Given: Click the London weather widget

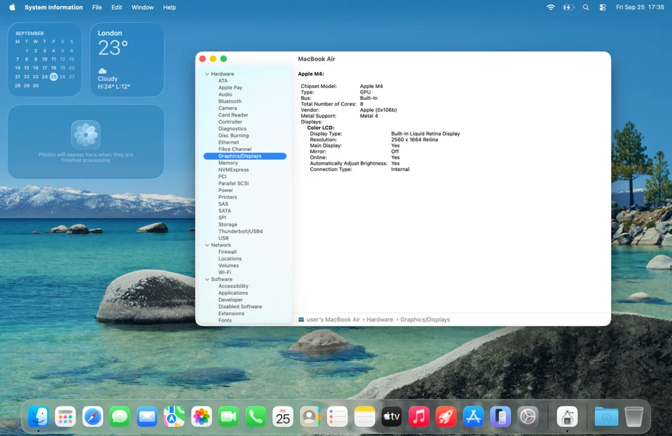Looking at the screenshot, I should coord(127,59).
